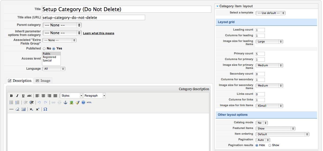Insert a numbered ordered list
This screenshot has height=151, width=323.
[x=17, y=103]
